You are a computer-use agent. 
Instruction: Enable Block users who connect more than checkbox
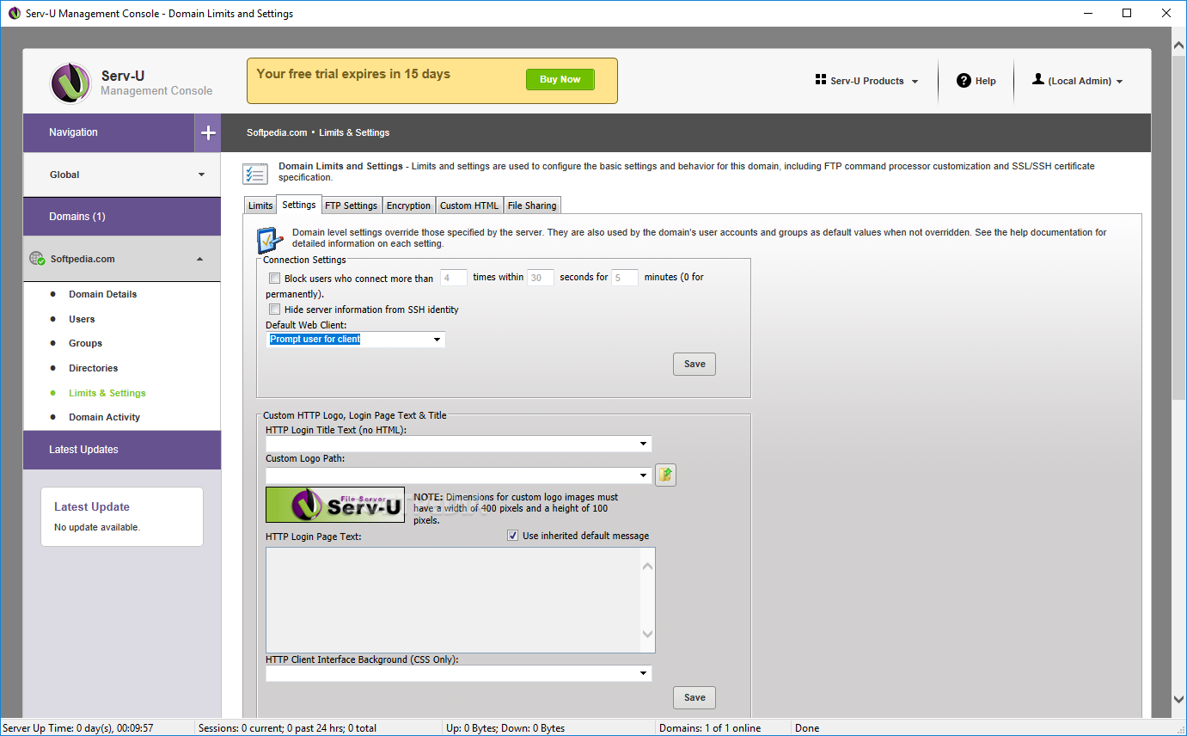pyautogui.click(x=274, y=279)
